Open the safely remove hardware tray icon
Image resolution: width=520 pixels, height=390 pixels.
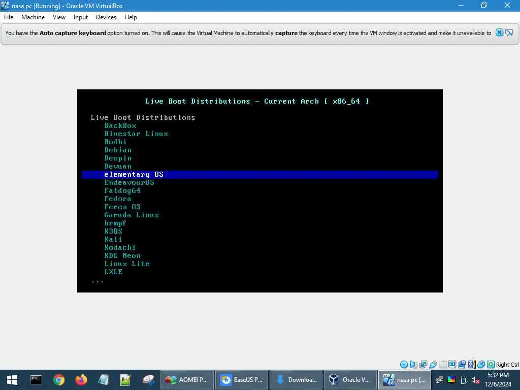464,380
